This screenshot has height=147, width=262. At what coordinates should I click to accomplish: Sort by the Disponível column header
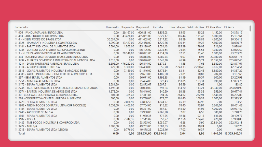pos(142,27)
